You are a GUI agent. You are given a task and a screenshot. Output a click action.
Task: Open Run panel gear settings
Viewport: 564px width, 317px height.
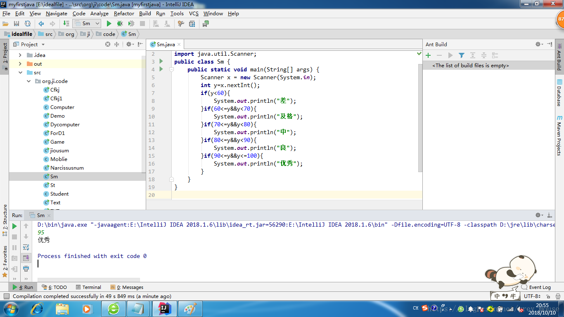[539, 215]
